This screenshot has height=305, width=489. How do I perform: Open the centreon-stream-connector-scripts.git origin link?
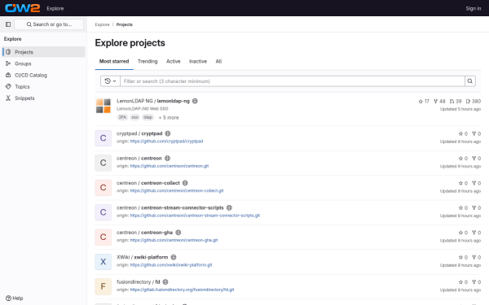(195, 216)
